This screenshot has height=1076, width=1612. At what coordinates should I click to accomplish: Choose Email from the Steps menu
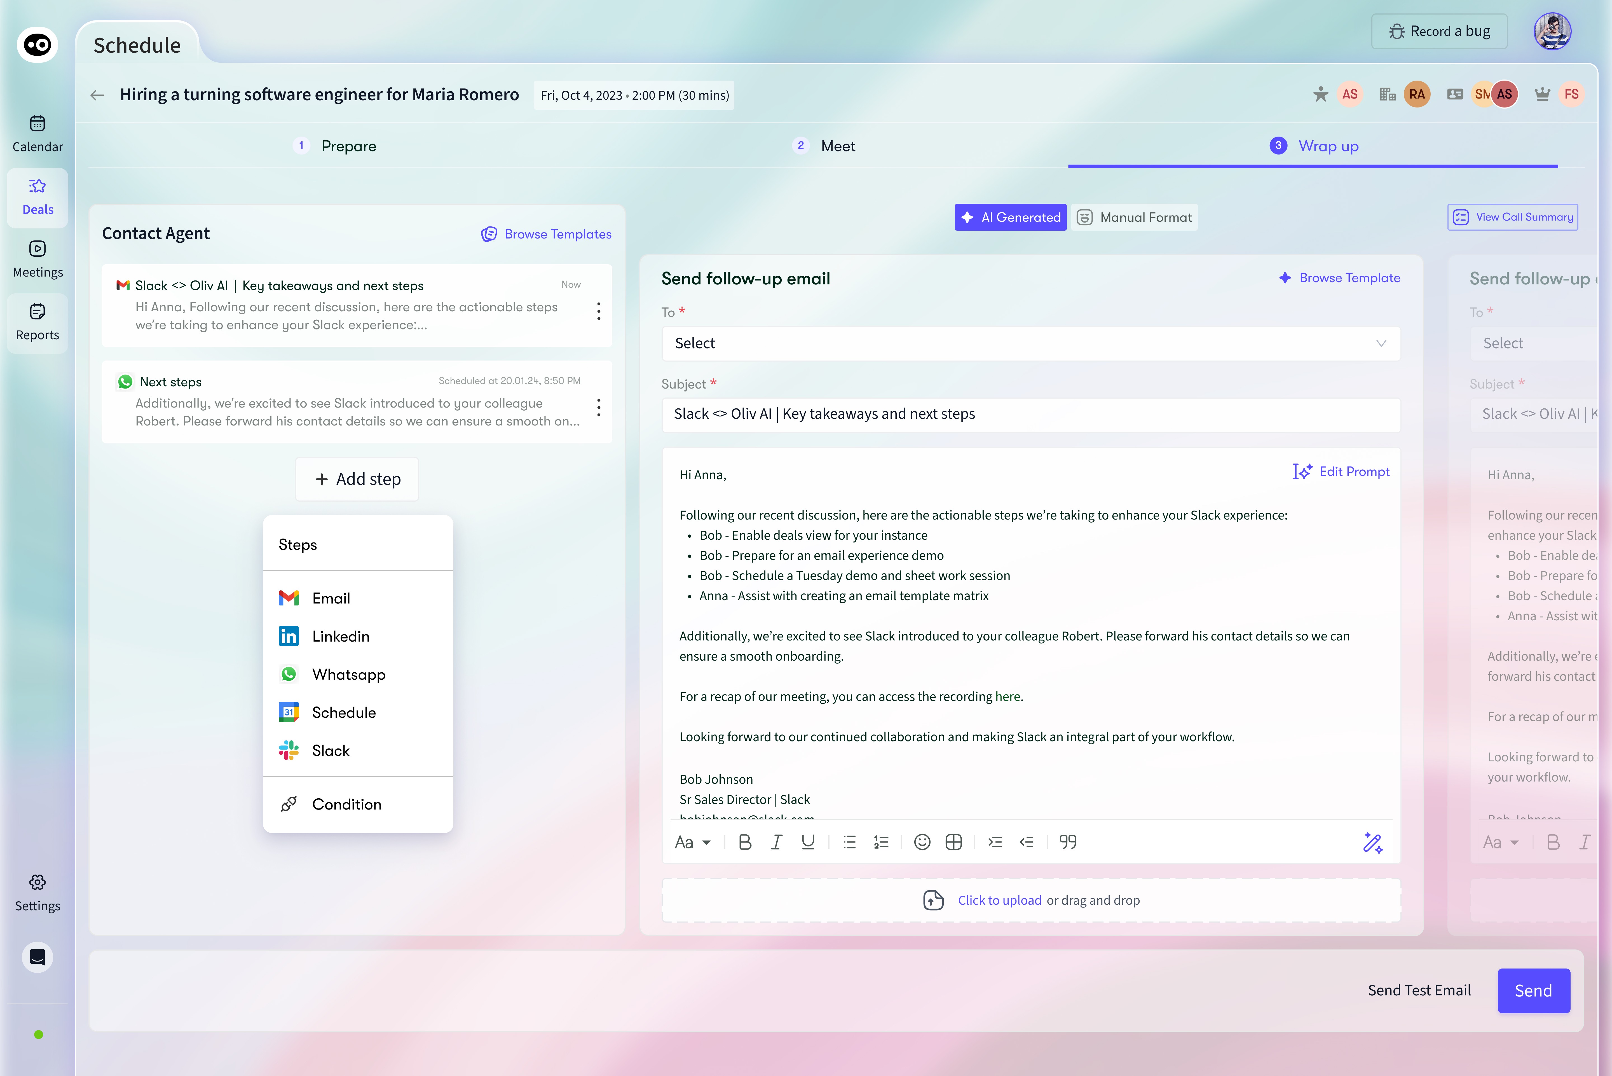pyautogui.click(x=358, y=598)
